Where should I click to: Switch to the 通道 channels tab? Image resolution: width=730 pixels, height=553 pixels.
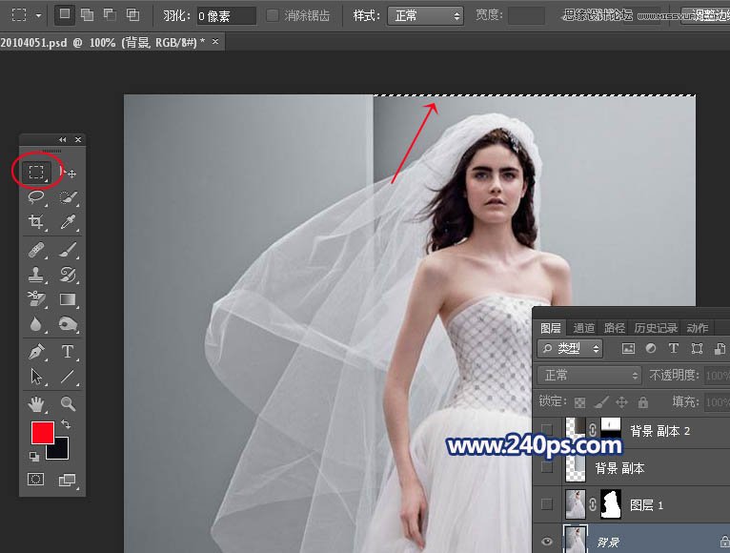[x=583, y=328]
